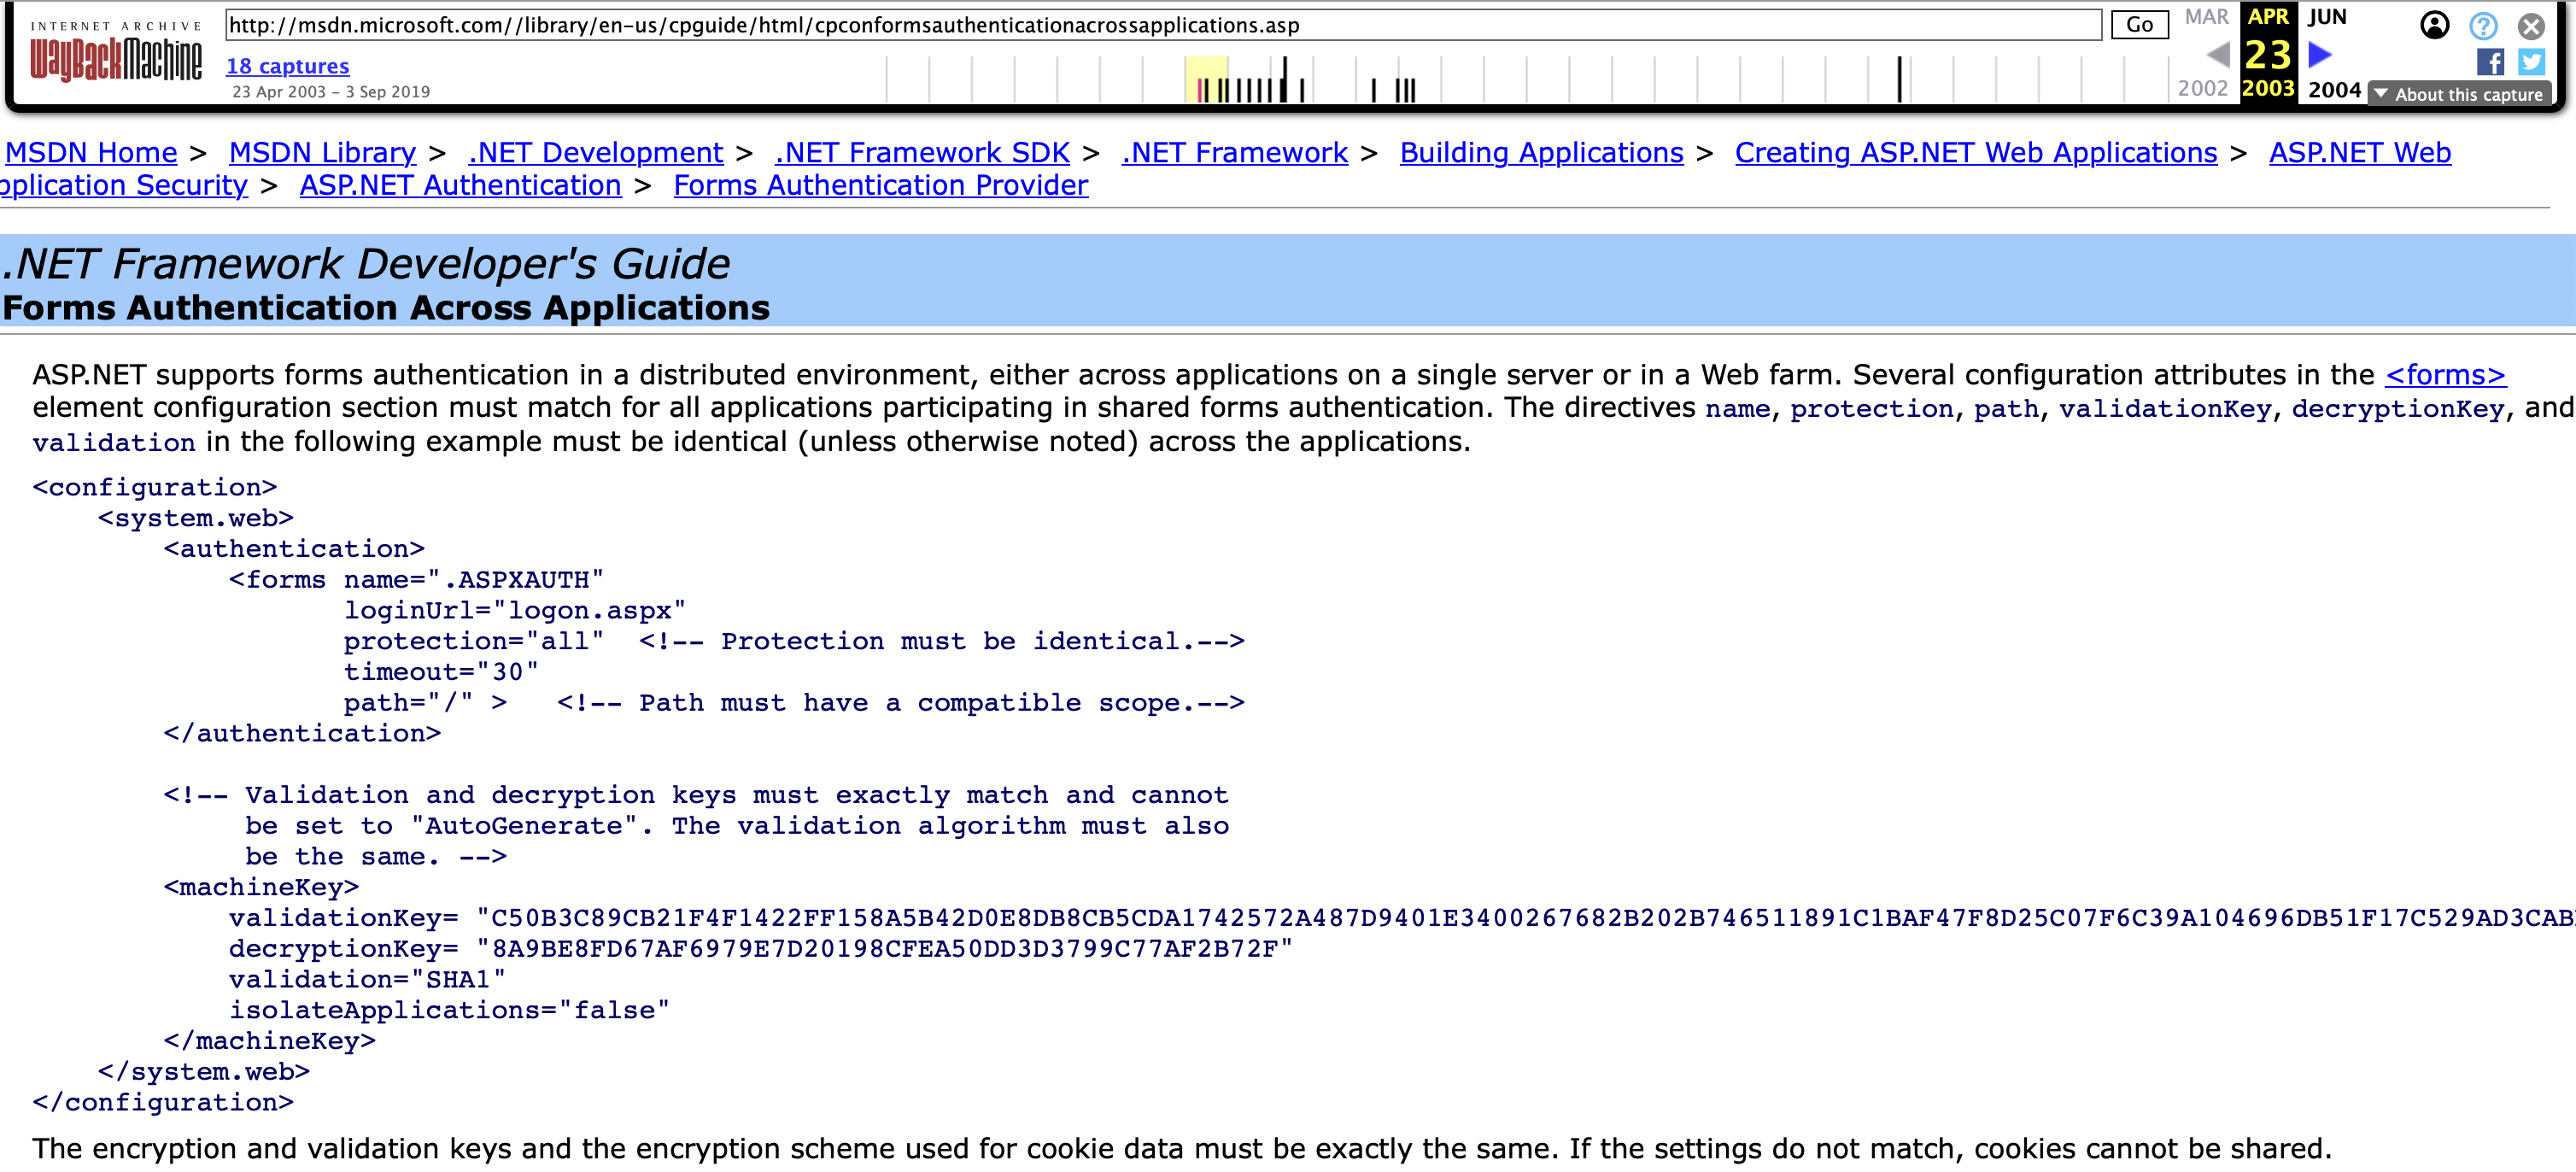Open the user account icon
The width and height of the screenshot is (2576, 1172).
pyautogui.click(x=2434, y=25)
